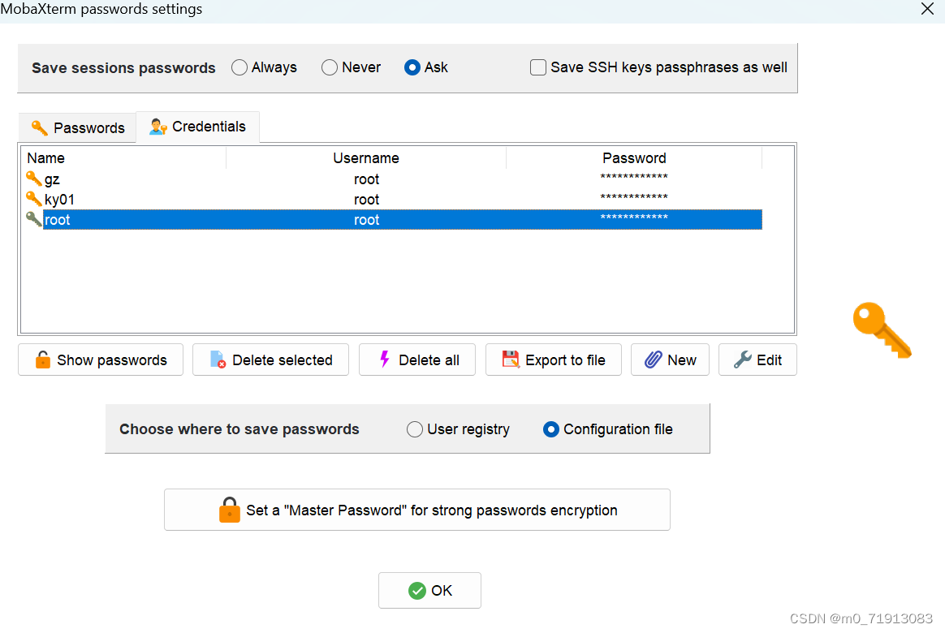Create a New credential entry
945x633 pixels.
(x=670, y=360)
